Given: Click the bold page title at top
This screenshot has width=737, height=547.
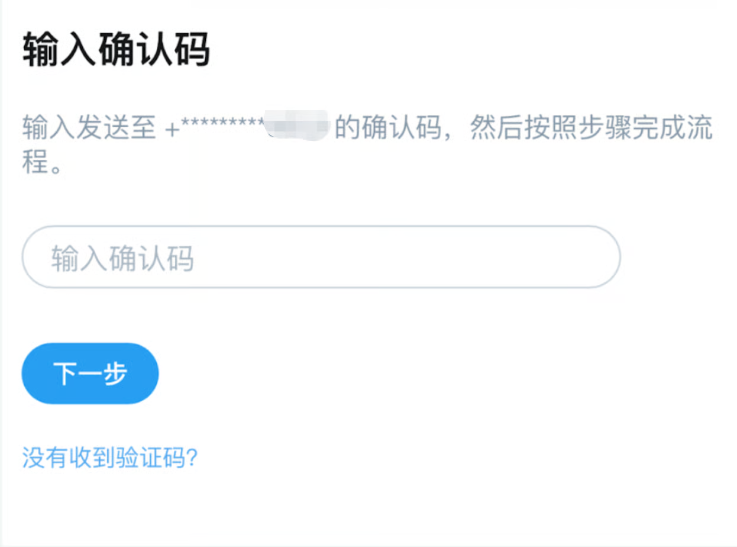Looking at the screenshot, I should point(117,50).
